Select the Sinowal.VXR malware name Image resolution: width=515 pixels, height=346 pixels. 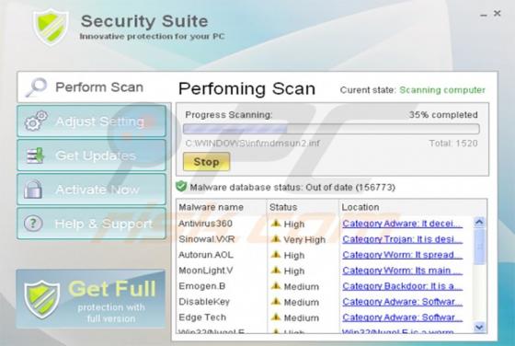pyautogui.click(x=207, y=239)
